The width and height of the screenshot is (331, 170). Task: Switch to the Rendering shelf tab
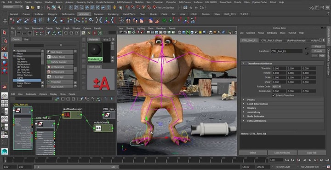coord(114,14)
